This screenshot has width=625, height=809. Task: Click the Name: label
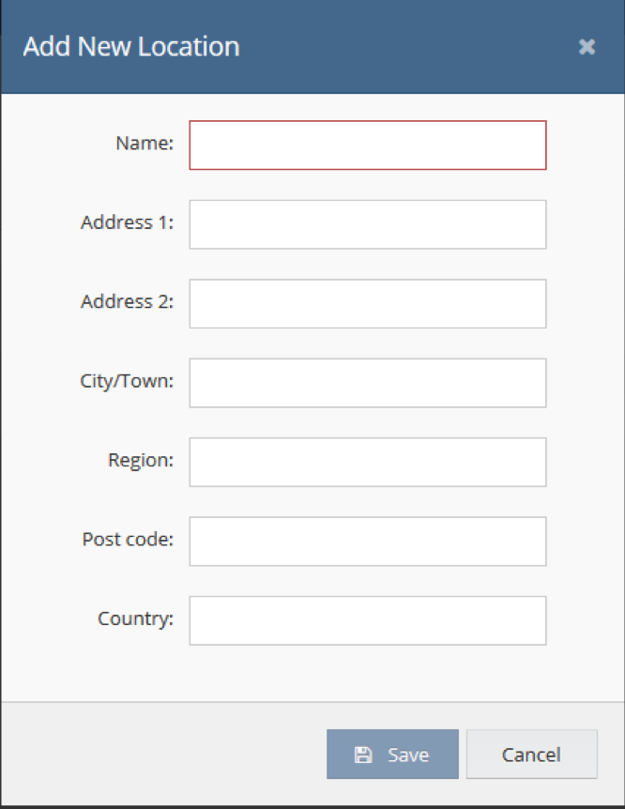pyautogui.click(x=145, y=143)
